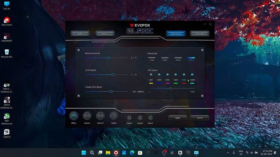280x157 pixels.
Task: Select the Media profile icon
Action: (x=114, y=116)
